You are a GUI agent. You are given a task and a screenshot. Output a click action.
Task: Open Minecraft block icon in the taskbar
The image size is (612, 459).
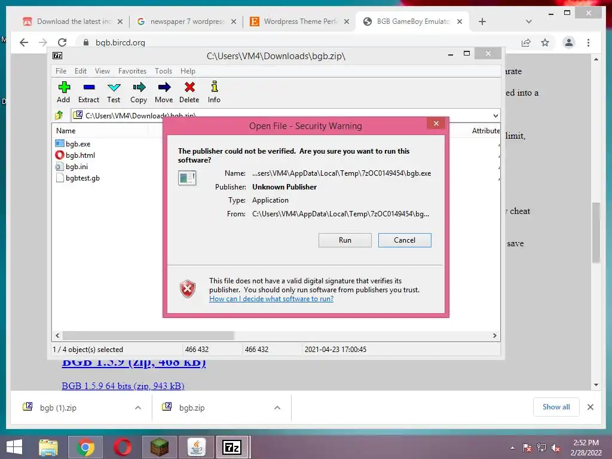point(159,447)
